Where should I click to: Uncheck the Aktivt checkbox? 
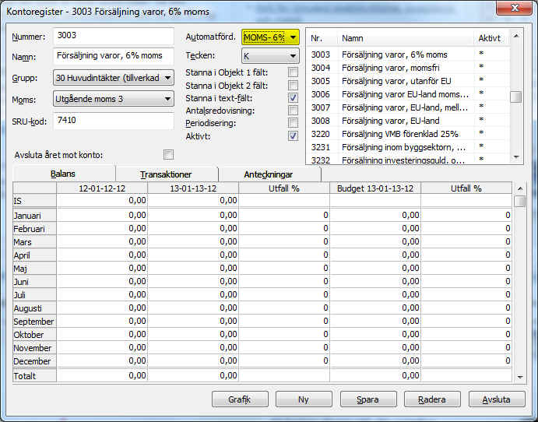293,136
